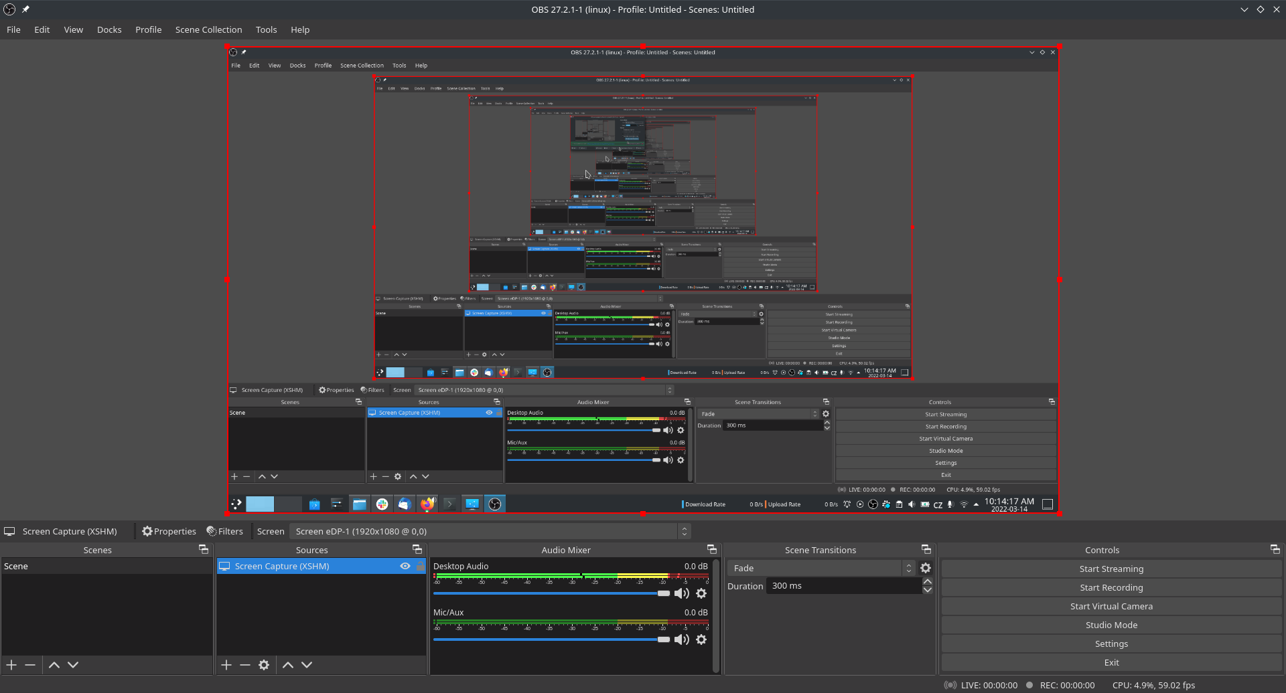1286x693 pixels.
Task: Click the CPU: 4.9%, 59.02 fps status text
Action: [1153, 685]
